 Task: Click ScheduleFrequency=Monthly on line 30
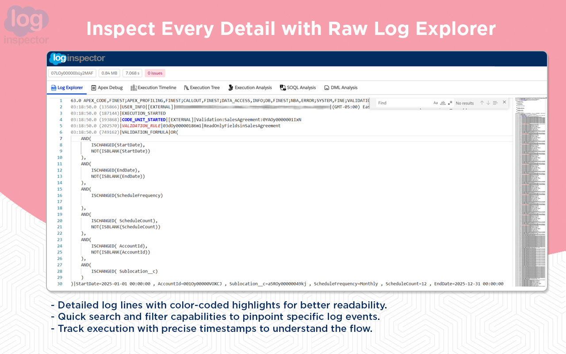click(x=346, y=284)
